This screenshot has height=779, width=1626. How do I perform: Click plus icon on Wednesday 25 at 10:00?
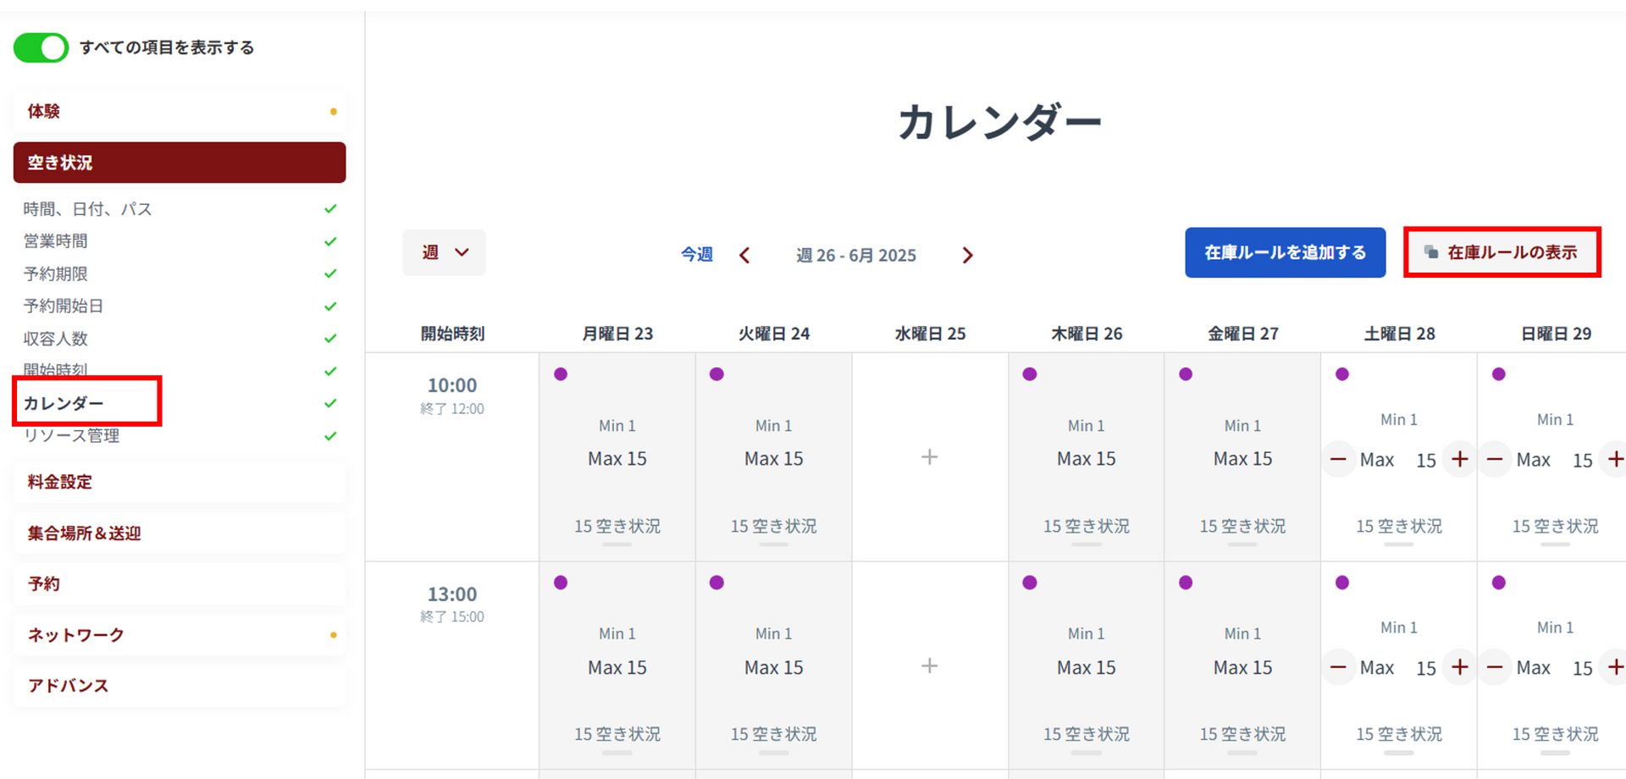pyautogui.click(x=929, y=457)
